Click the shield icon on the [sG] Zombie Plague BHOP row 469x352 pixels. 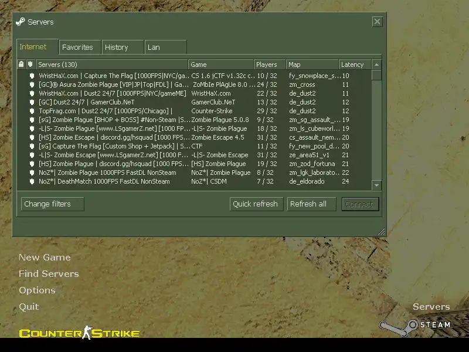[32, 120]
